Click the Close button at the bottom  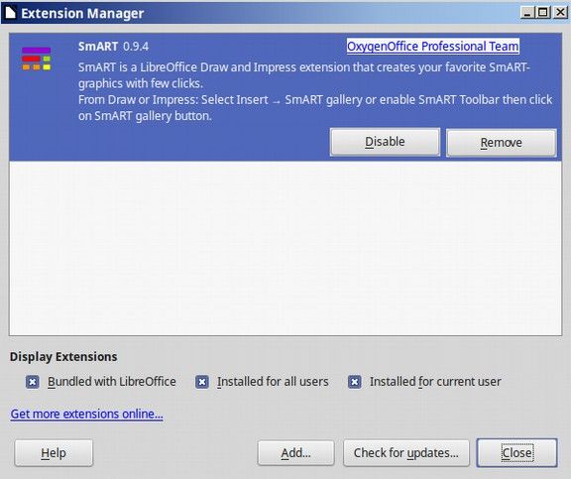(517, 453)
